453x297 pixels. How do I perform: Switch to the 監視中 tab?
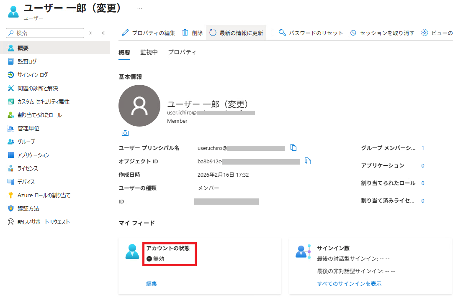coord(149,53)
